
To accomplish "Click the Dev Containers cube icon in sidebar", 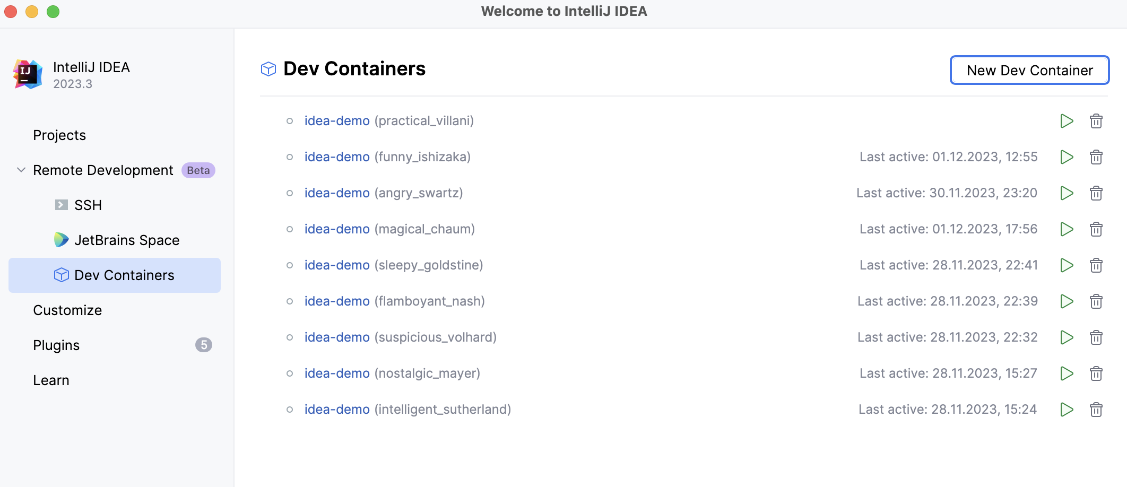I will click(x=62, y=275).
